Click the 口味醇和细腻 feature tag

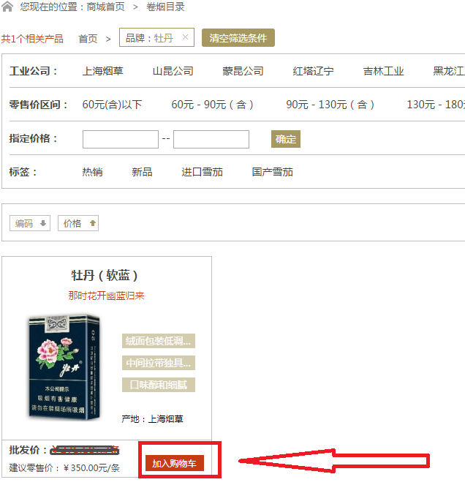[x=159, y=385]
